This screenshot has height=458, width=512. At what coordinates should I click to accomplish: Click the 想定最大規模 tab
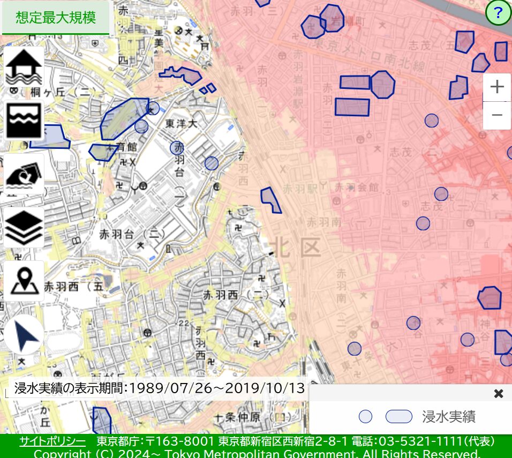pyautogui.click(x=56, y=18)
